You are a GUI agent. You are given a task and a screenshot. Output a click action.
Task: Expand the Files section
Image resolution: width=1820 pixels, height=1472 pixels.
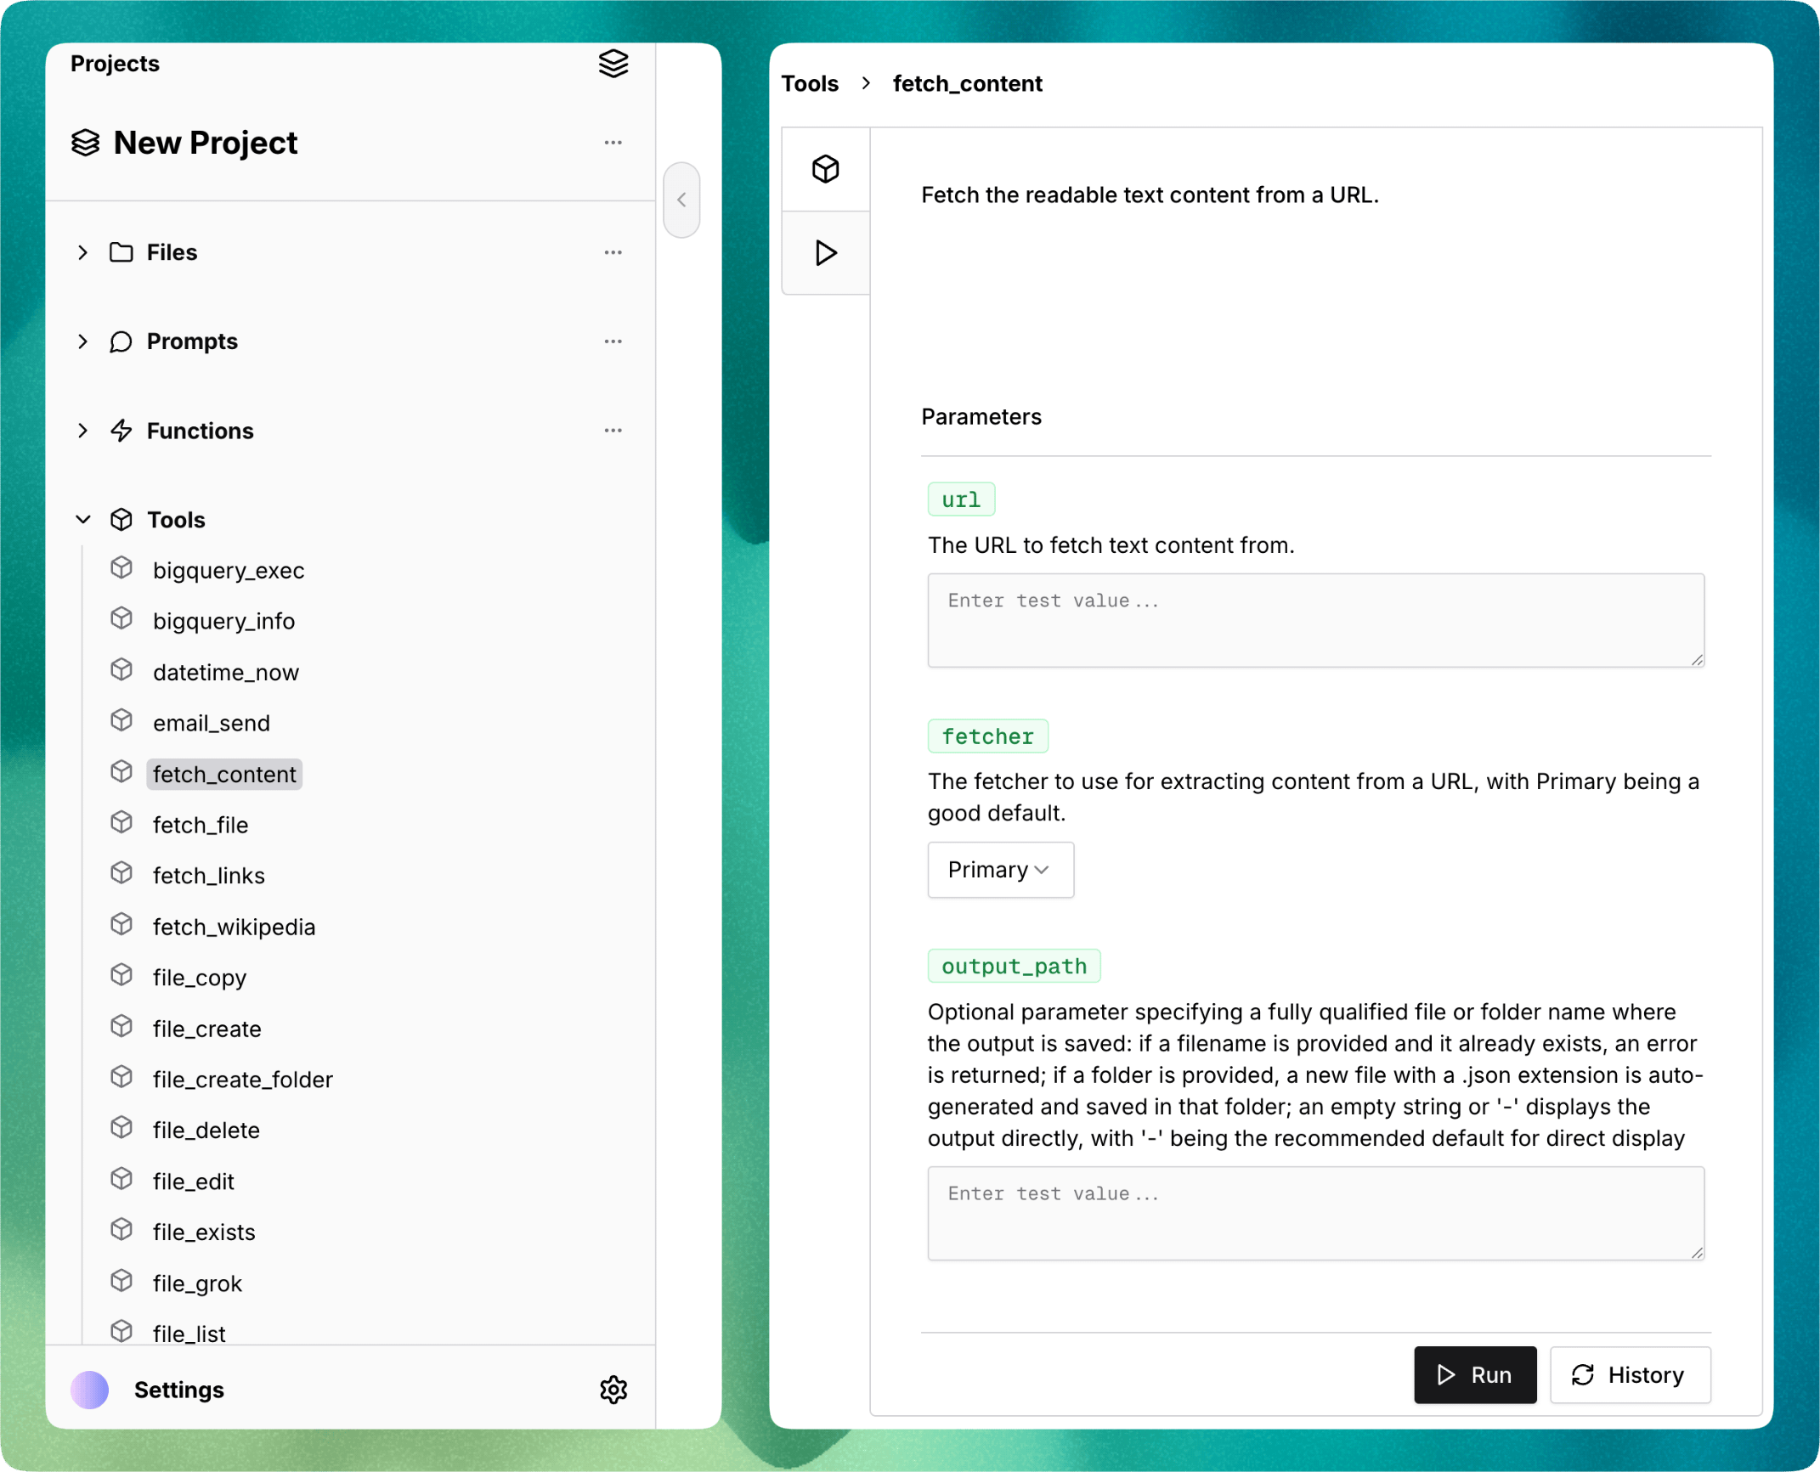pos(82,252)
